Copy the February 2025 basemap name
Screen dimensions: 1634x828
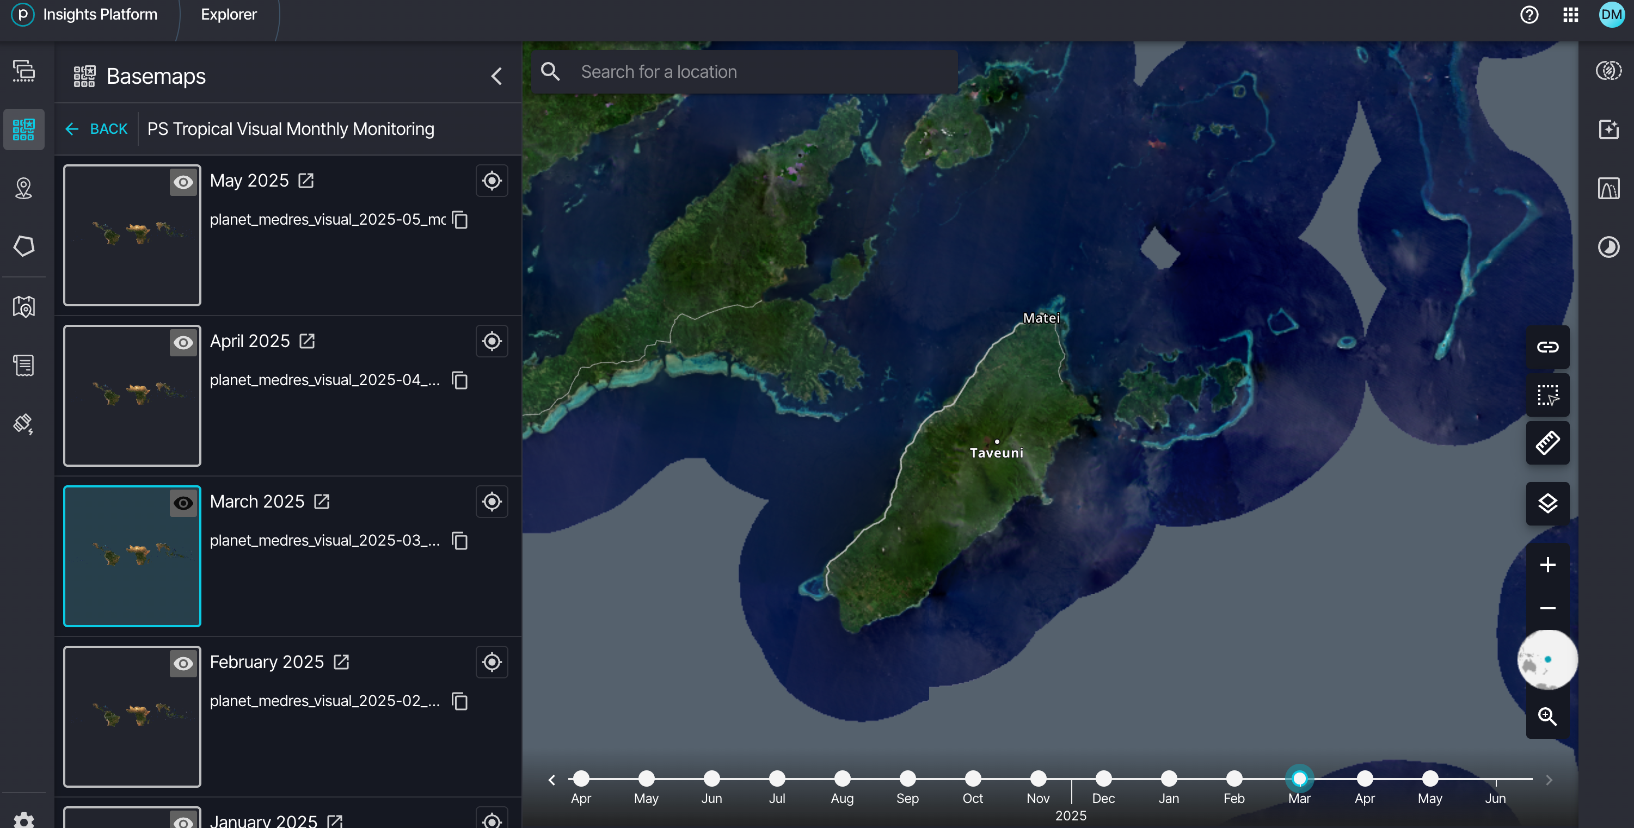click(x=460, y=701)
